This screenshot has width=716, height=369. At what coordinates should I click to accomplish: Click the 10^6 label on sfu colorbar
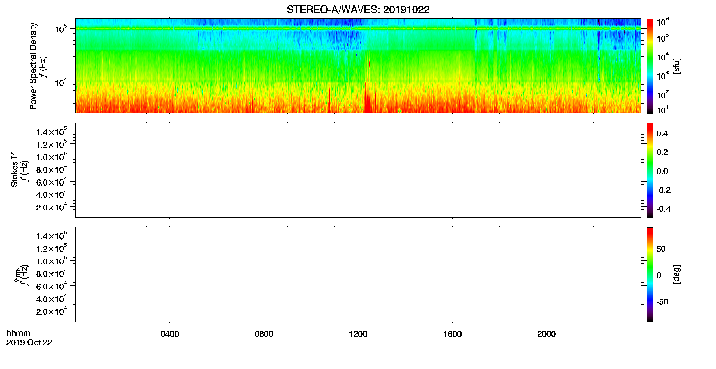pos(663,22)
